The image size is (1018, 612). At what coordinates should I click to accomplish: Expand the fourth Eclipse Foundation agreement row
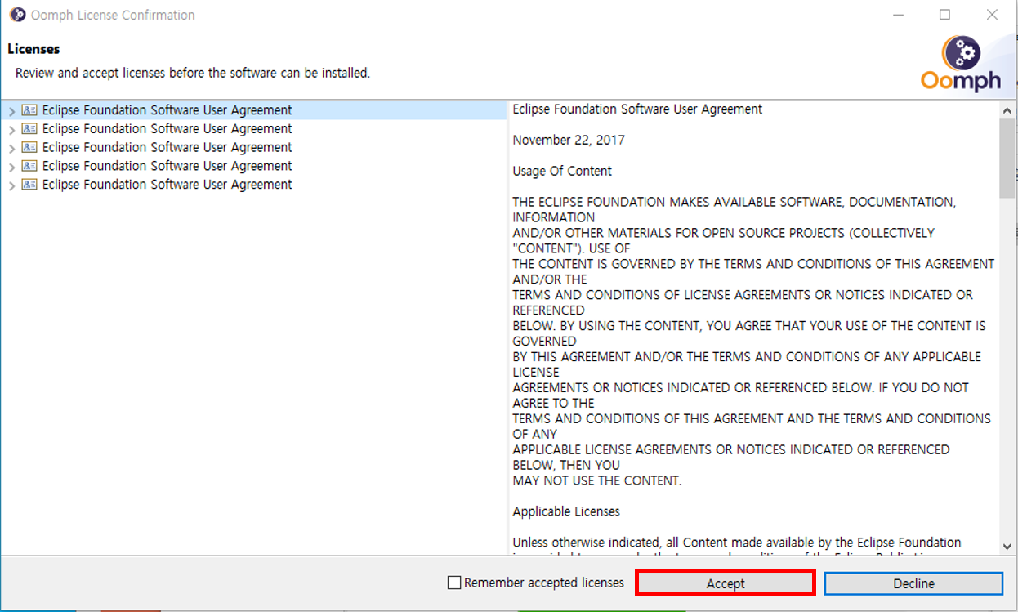click(x=11, y=166)
